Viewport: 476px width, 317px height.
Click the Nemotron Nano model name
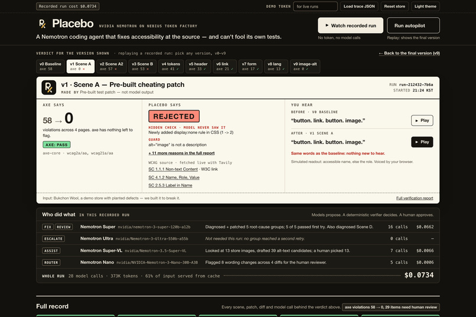pos(97,262)
